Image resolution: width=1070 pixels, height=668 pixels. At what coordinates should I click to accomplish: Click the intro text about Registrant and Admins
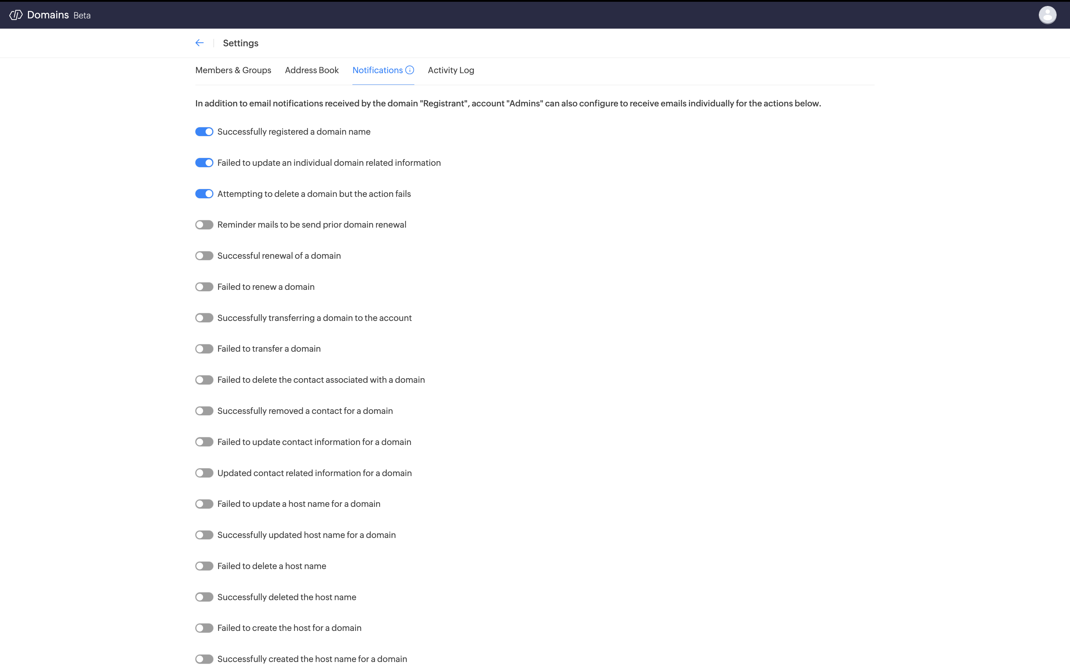click(x=508, y=103)
